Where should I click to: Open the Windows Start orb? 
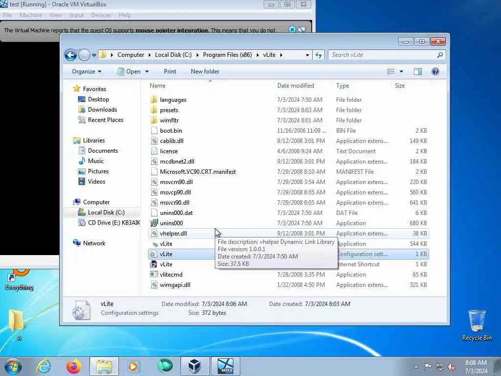[13, 366]
